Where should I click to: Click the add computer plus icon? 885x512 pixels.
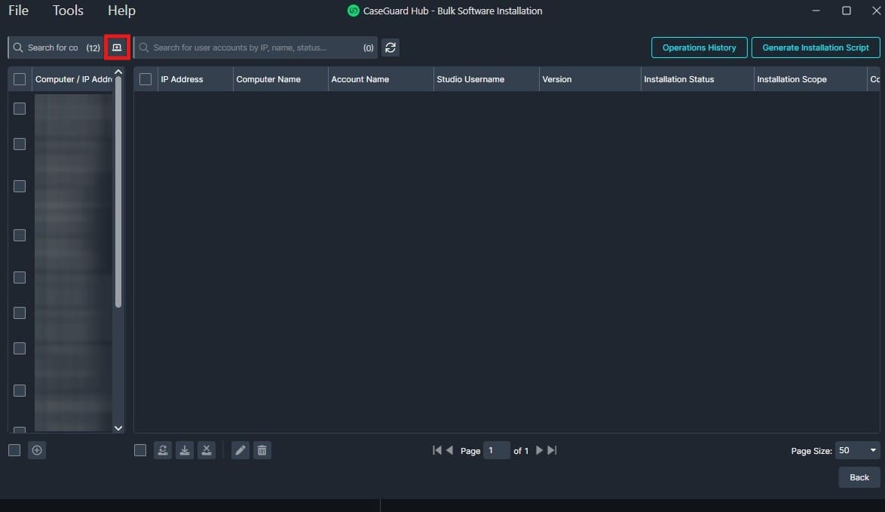(x=36, y=450)
